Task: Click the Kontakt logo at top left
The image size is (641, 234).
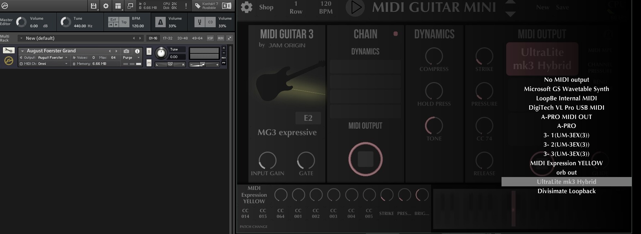Action: 5,6
